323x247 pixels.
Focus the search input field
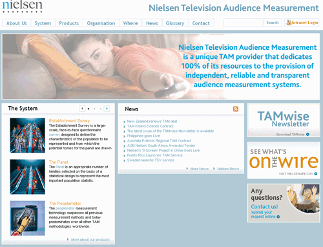click(243, 23)
